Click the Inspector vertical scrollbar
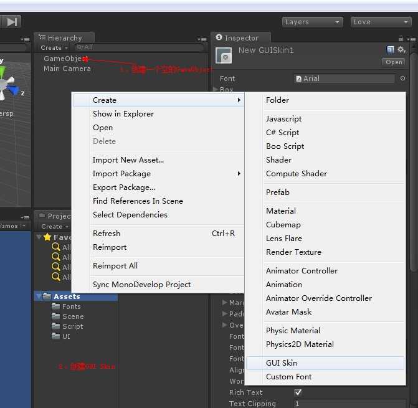The width and height of the screenshot is (418, 408). coord(414,163)
